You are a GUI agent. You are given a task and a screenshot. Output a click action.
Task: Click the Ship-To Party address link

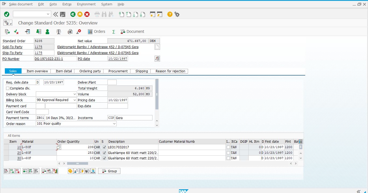[x=98, y=53]
